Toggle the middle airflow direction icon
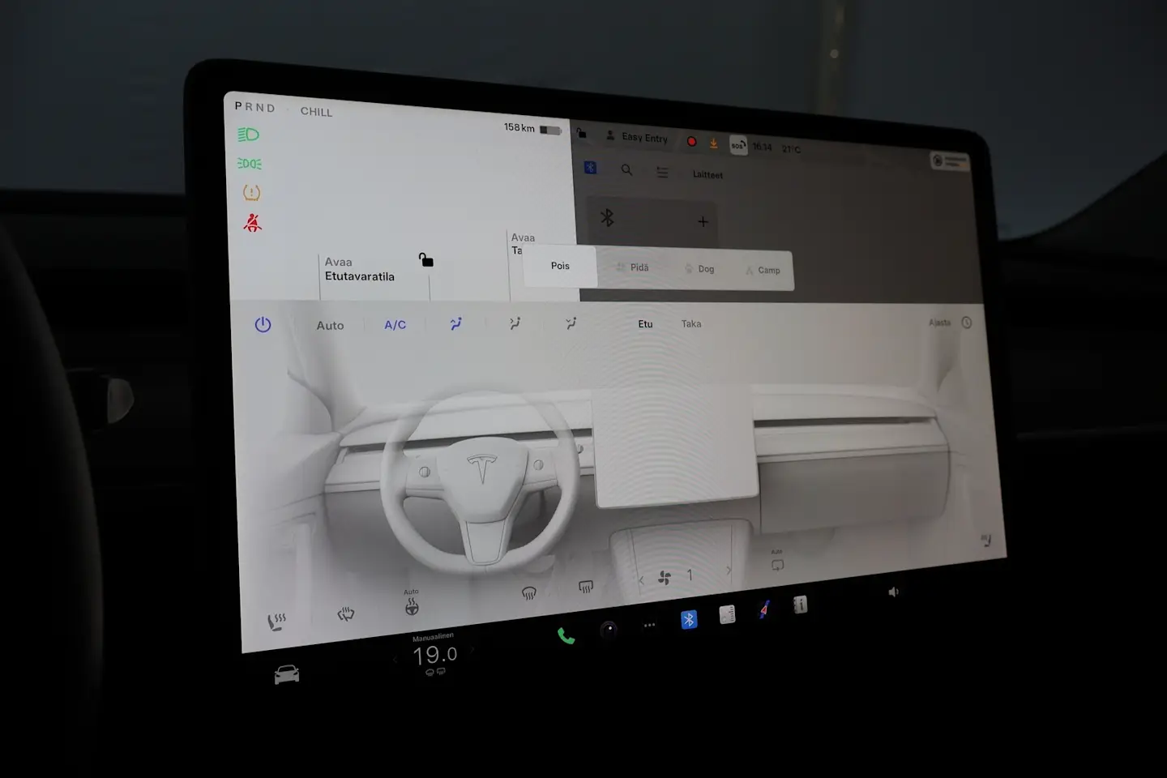1167x778 pixels. [x=515, y=323]
